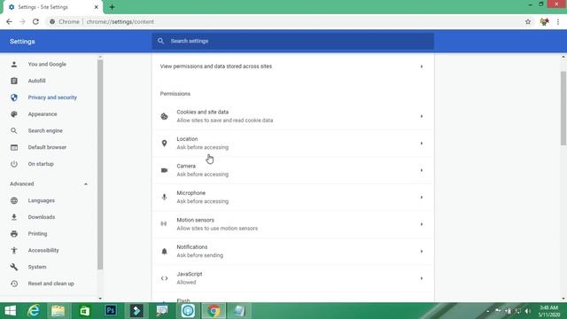This screenshot has height=319, width=567.
Task: Expand the Microphone row arrow
Action: click(422, 197)
